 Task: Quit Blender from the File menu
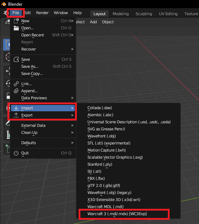(43, 153)
